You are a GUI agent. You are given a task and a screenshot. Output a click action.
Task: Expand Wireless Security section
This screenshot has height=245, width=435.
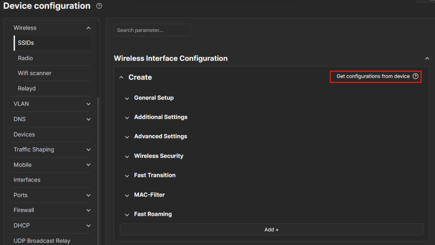127,157
